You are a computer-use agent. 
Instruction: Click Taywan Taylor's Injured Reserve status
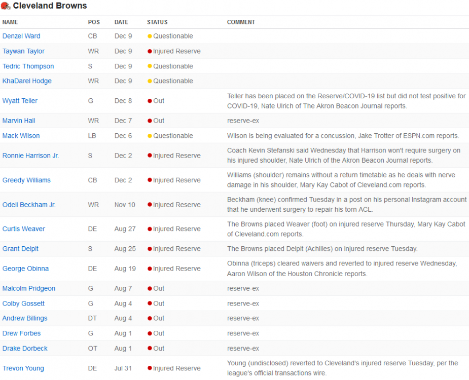click(x=174, y=51)
